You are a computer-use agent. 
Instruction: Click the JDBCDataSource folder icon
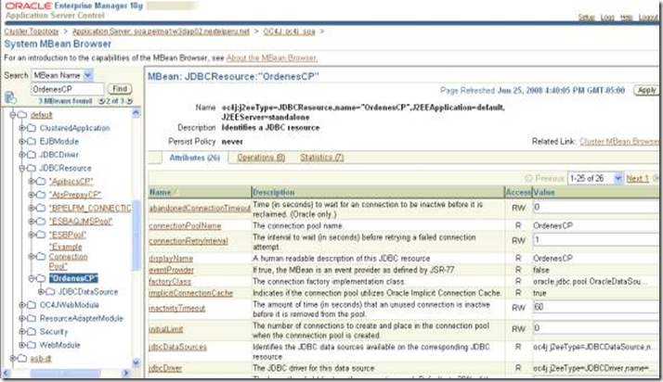click(50, 292)
